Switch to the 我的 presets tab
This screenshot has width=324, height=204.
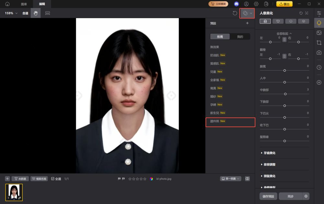[240, 36]
